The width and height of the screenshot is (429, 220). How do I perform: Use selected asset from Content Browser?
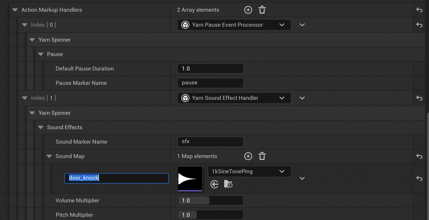click(214, 184)
